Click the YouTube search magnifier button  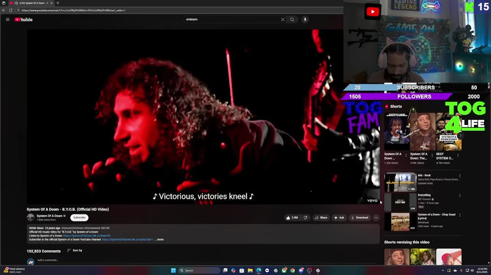click(292, 19)
